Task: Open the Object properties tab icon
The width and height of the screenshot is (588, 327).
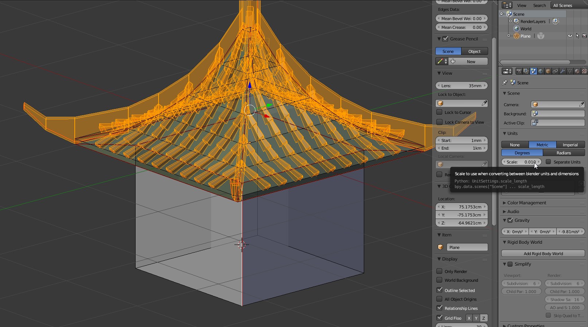Action: click(x=548, y=71)
